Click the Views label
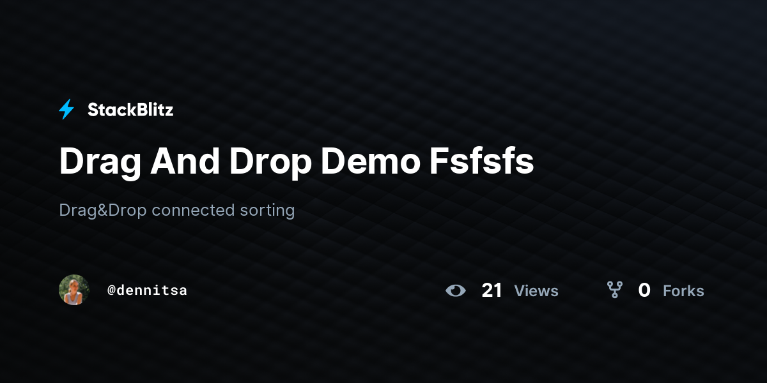The height and width of the screenshot is (383, 767). (536, 291)
